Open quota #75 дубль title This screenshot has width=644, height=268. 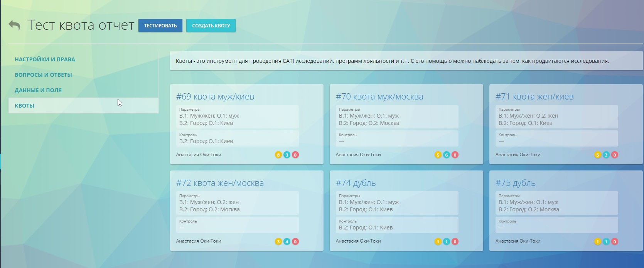[x=515, y=183]
